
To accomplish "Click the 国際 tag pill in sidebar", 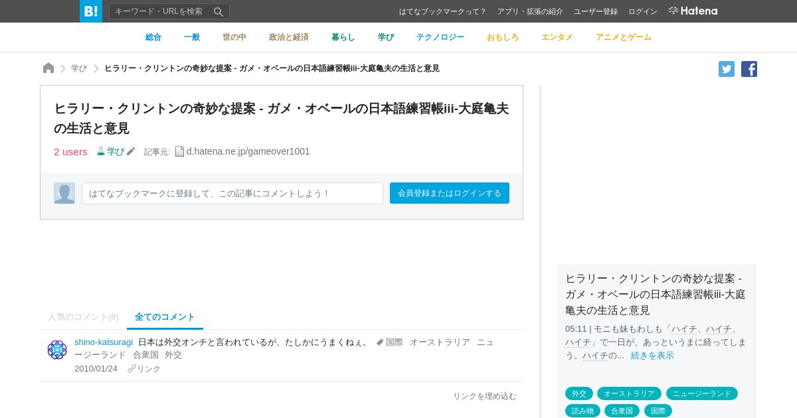I will pyautogui.click(x=658, y=411).
